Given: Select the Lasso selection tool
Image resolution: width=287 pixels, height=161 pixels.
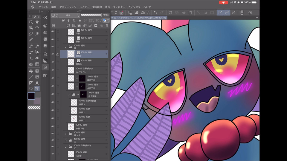Looking at the screenshot, I should pyautogui.click(x=31, y=34).
